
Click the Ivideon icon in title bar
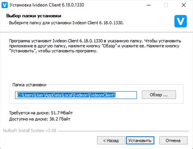(x=4, y=5)
